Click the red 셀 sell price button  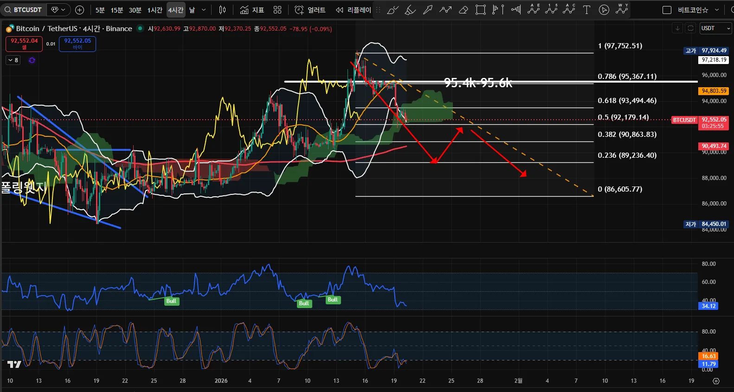[x=24, y=44]
